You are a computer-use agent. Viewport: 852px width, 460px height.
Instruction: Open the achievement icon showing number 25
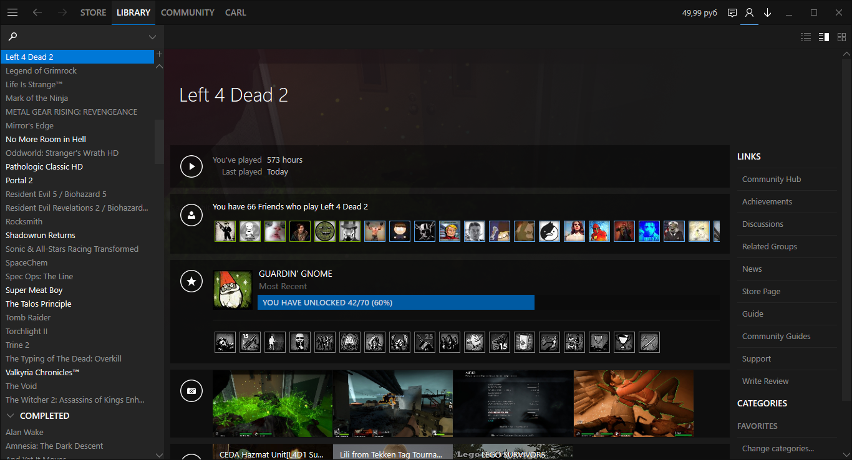(425, 342)
